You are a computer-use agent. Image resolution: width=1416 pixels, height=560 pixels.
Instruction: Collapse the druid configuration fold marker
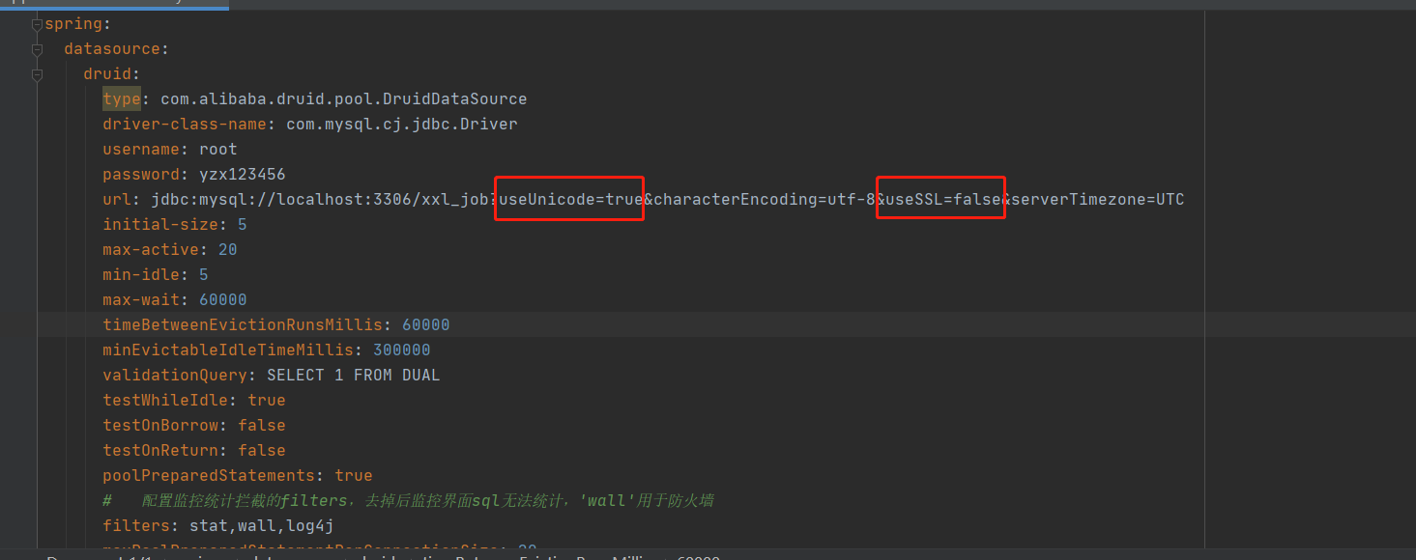(36, 73)
